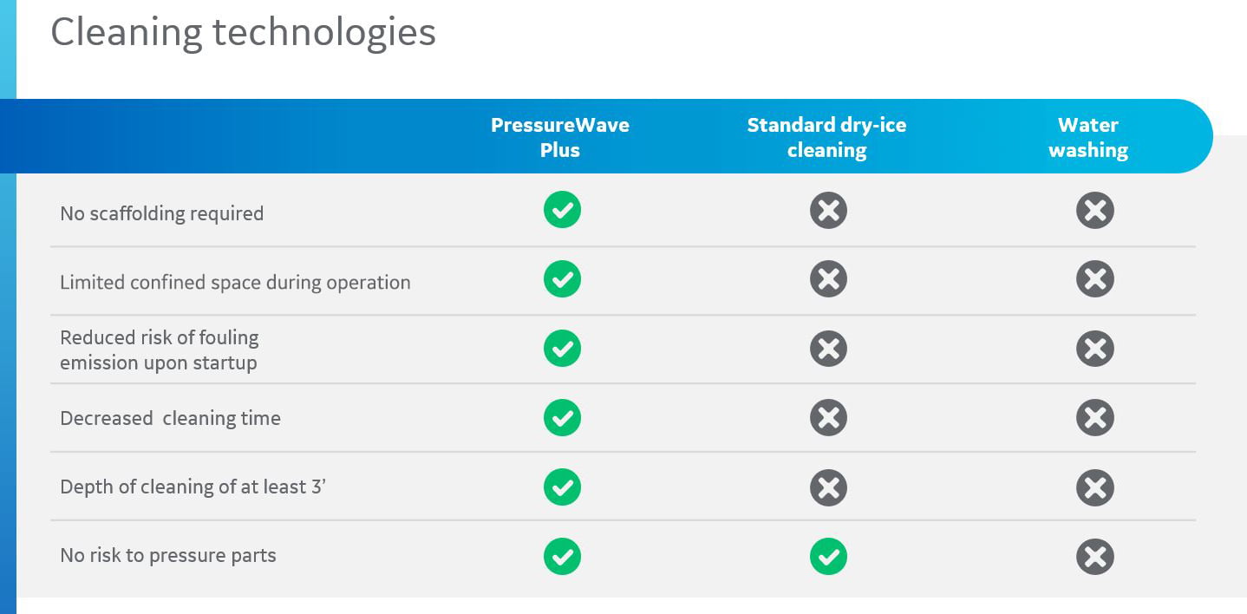Click PressureWave Plus checkmark for No scaffolding required
The width and height of the screenshot is (1247, 614).
(562, 210)
